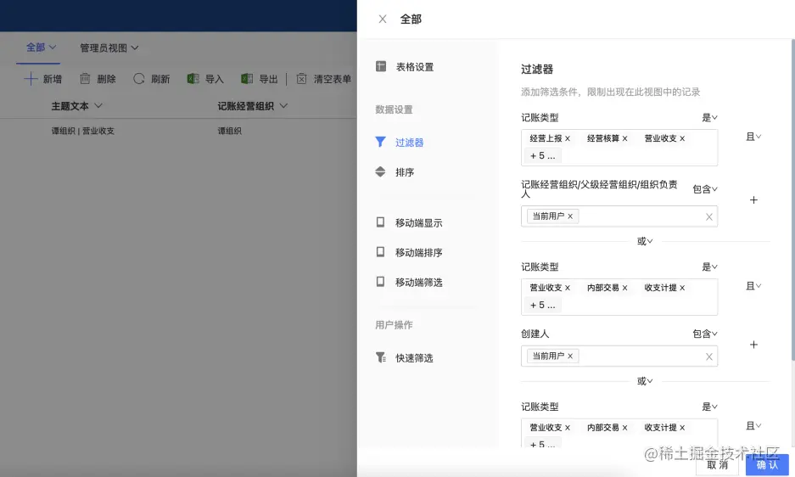Clear the 创建人 filter input field

pos(709,356)
